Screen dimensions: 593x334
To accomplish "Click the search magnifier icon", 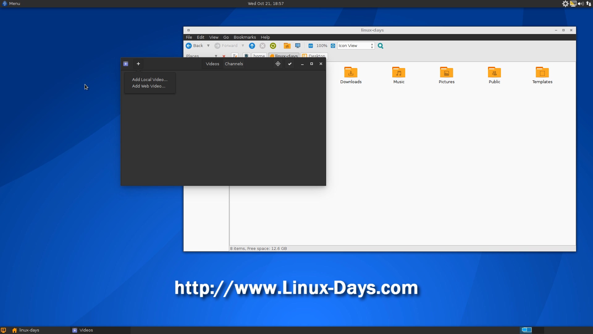I will pyautogui.click(x=381, y=46).
